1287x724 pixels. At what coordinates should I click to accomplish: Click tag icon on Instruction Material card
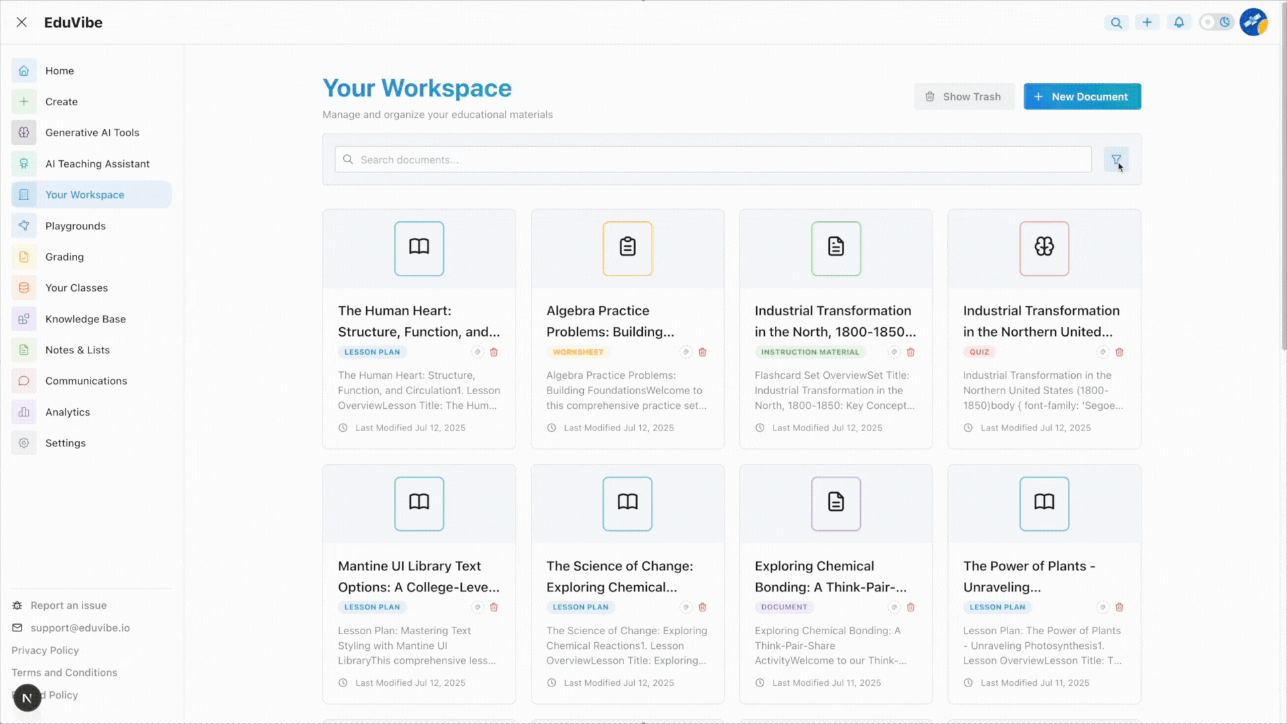(x=894, y=352)
